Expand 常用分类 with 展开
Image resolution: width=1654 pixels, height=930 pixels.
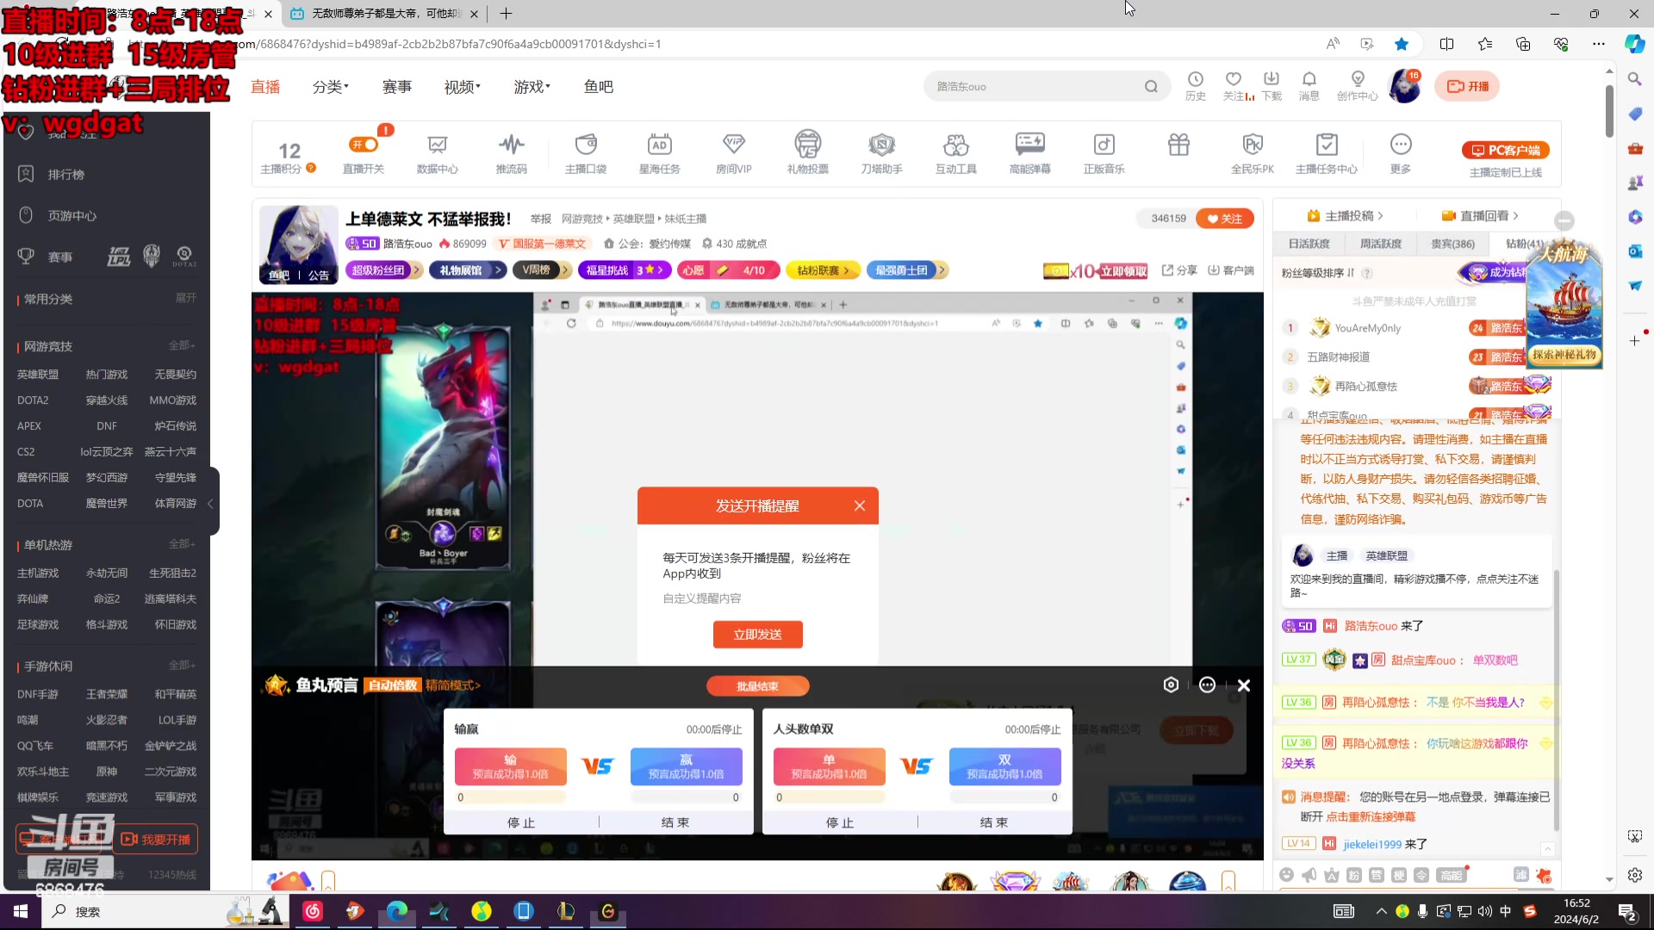click(186, 298)
